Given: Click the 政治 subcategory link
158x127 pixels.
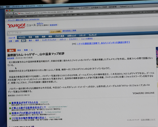Looking at the screenshot, I should click(19, 50).
